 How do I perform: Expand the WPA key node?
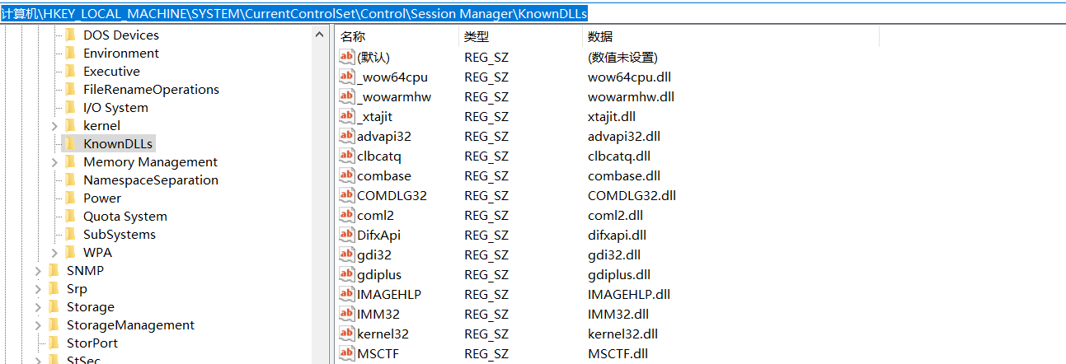click(54, 253)
